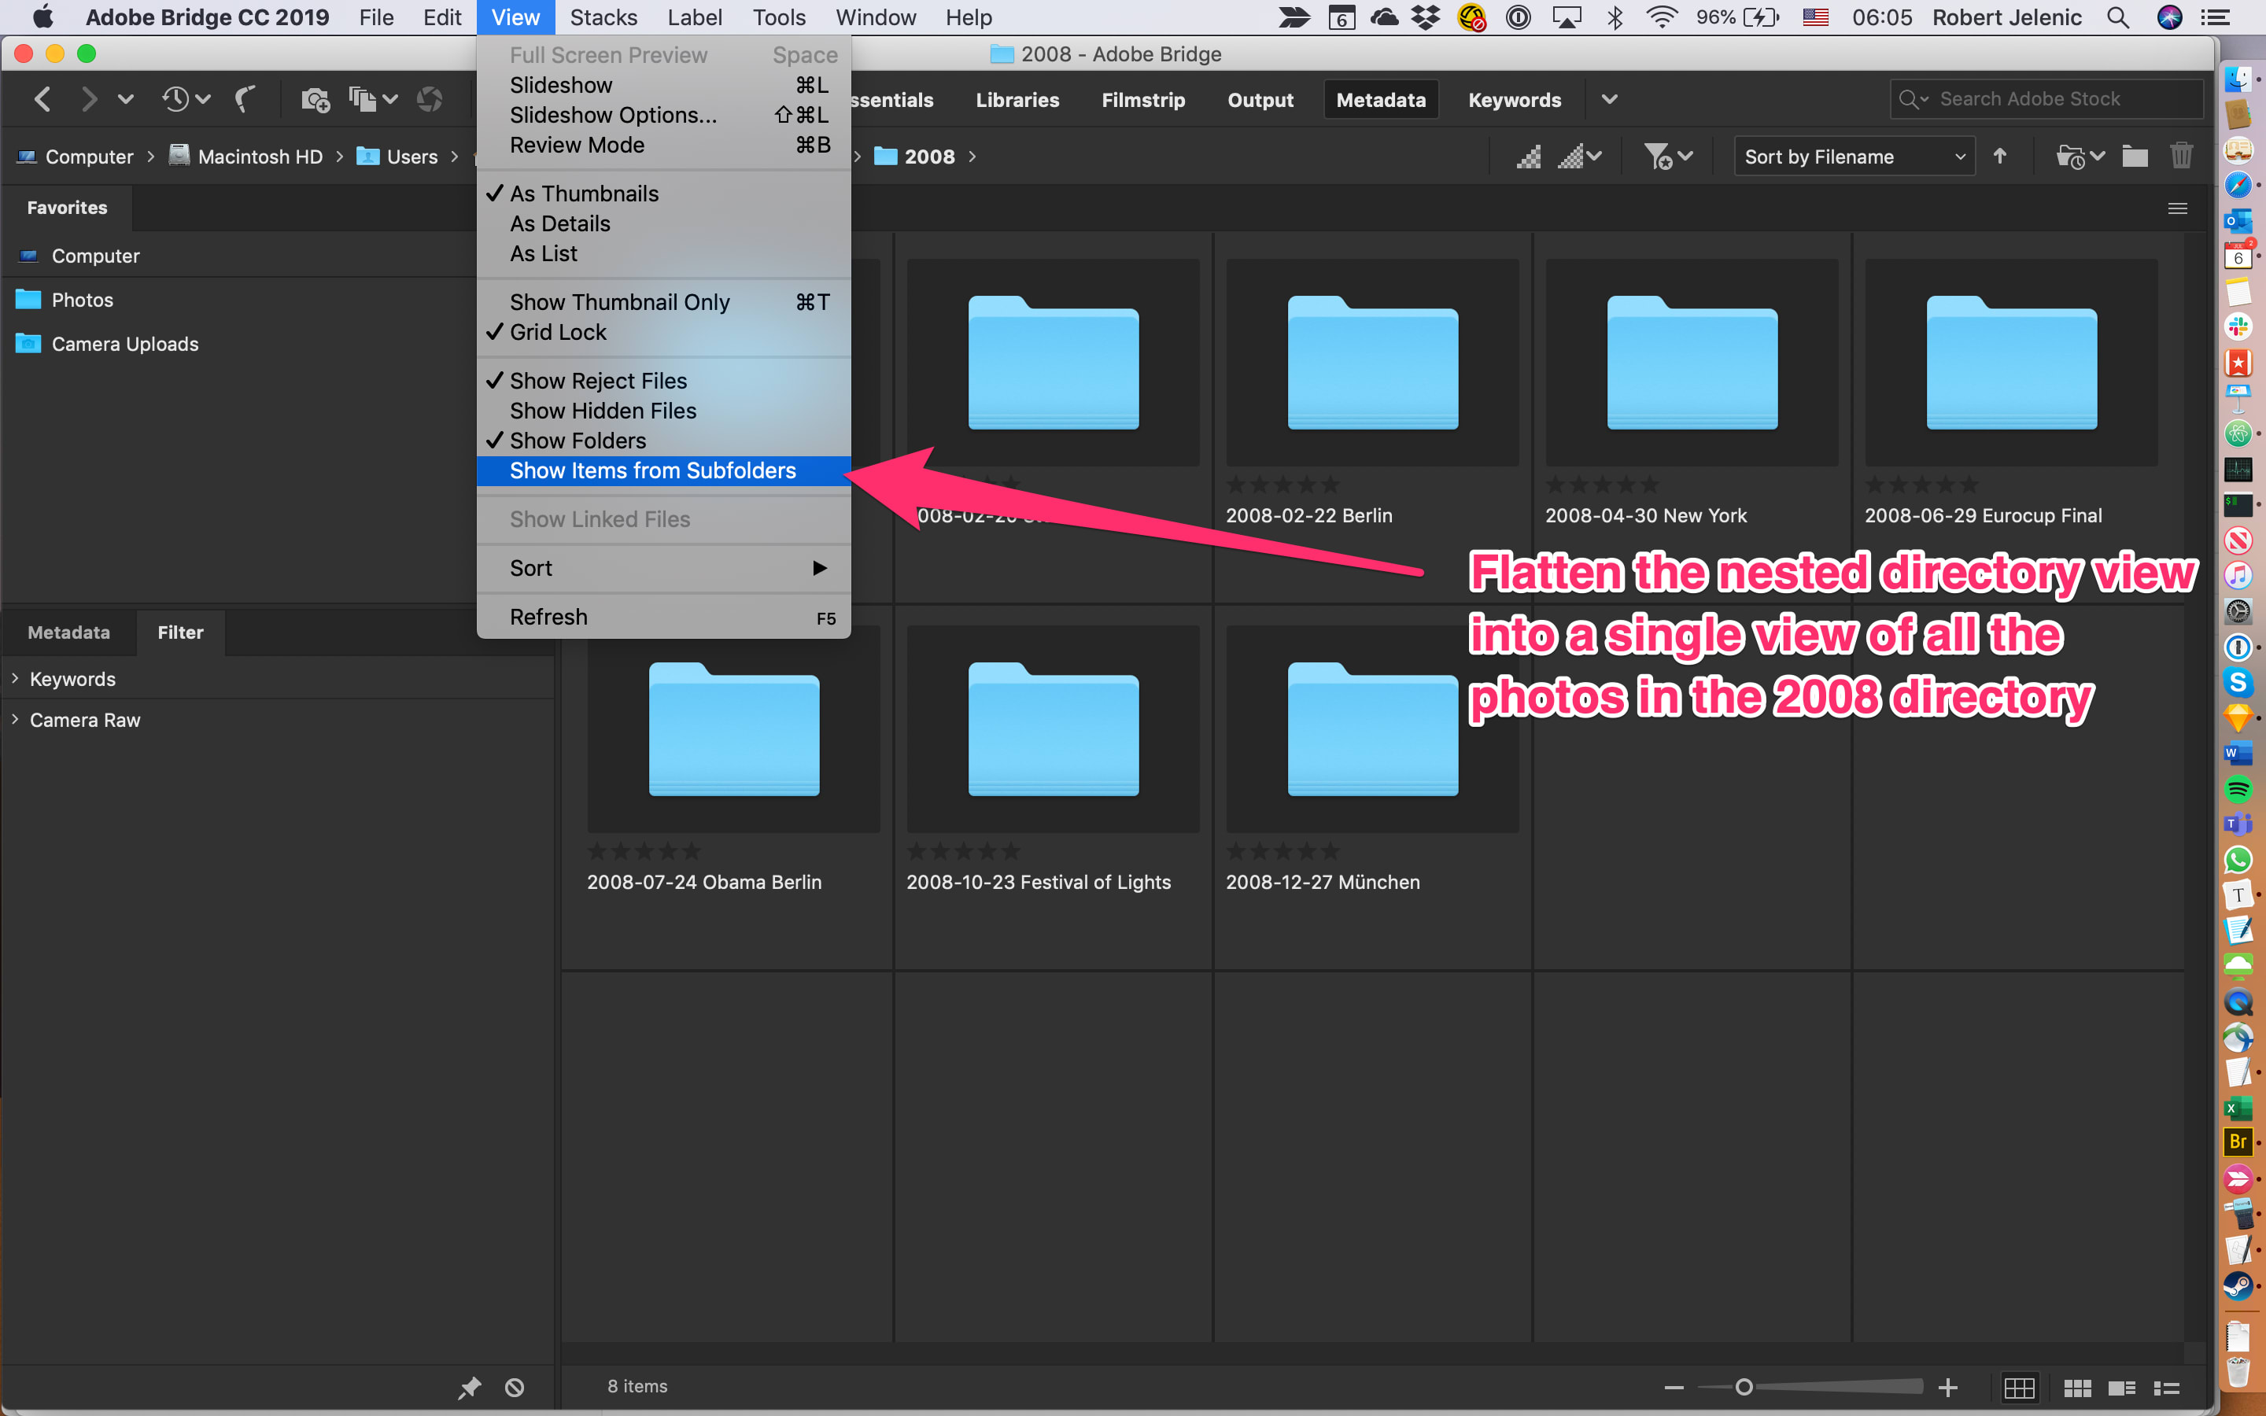Choose Slideshow from the View menu
The image size is (2266, 1416).
point(663,85)
